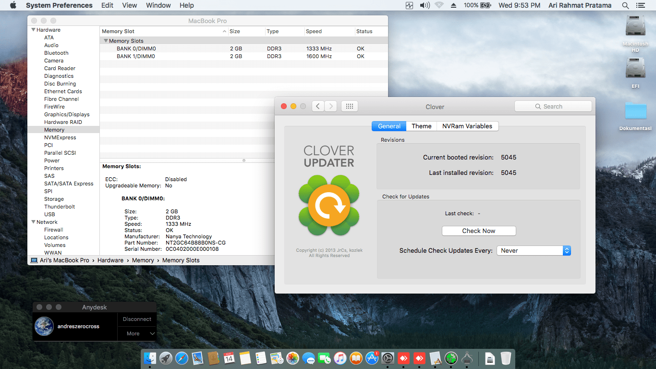Open Contacts book icon in Dock
This screenshot has width=656, height=369.
213,358
